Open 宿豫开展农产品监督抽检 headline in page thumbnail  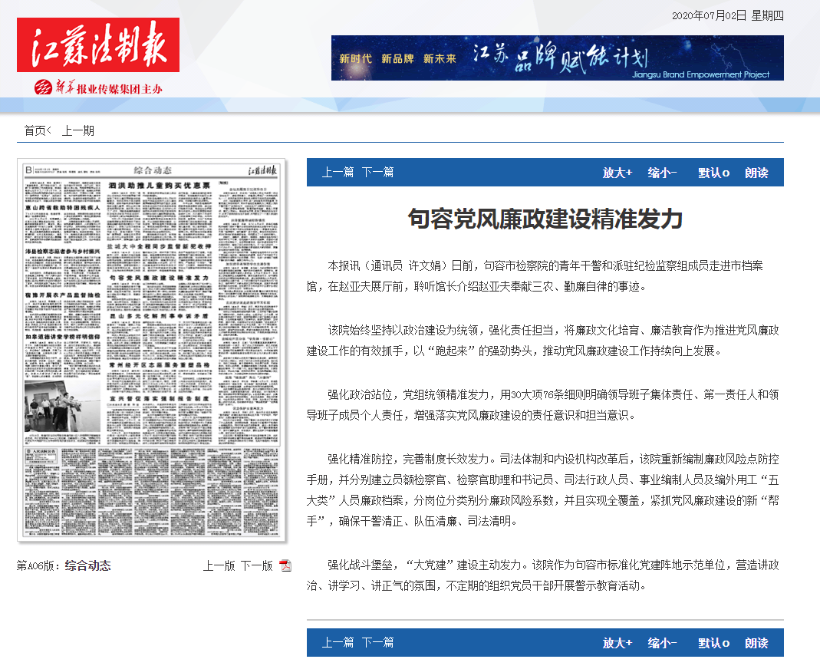pos(62,295)
